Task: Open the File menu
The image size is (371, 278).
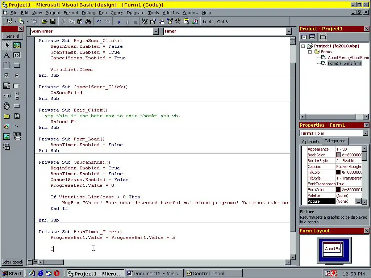Action: [x=14, y=13]
